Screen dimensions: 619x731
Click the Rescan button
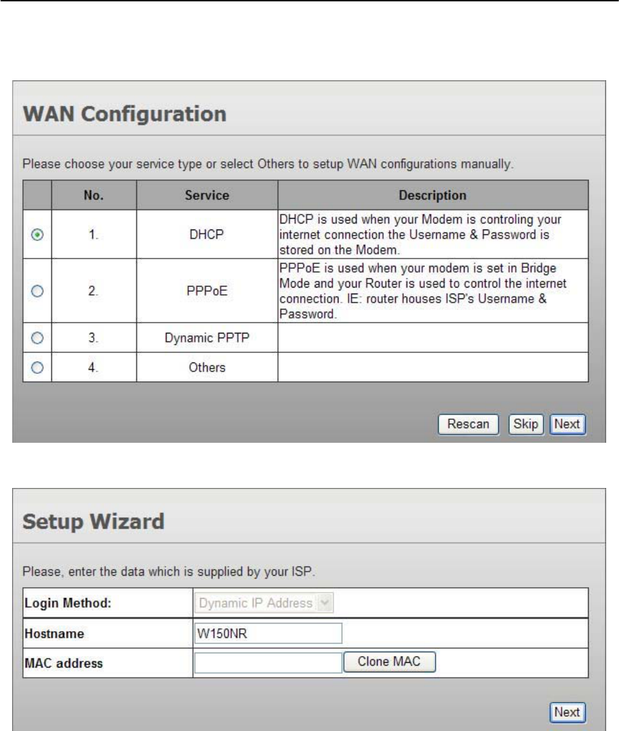(x=468, y=425)
